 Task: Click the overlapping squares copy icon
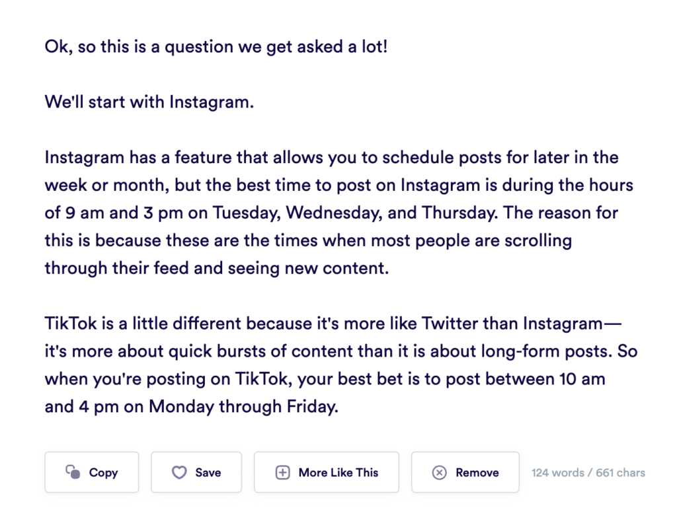[x=73, y=472]
